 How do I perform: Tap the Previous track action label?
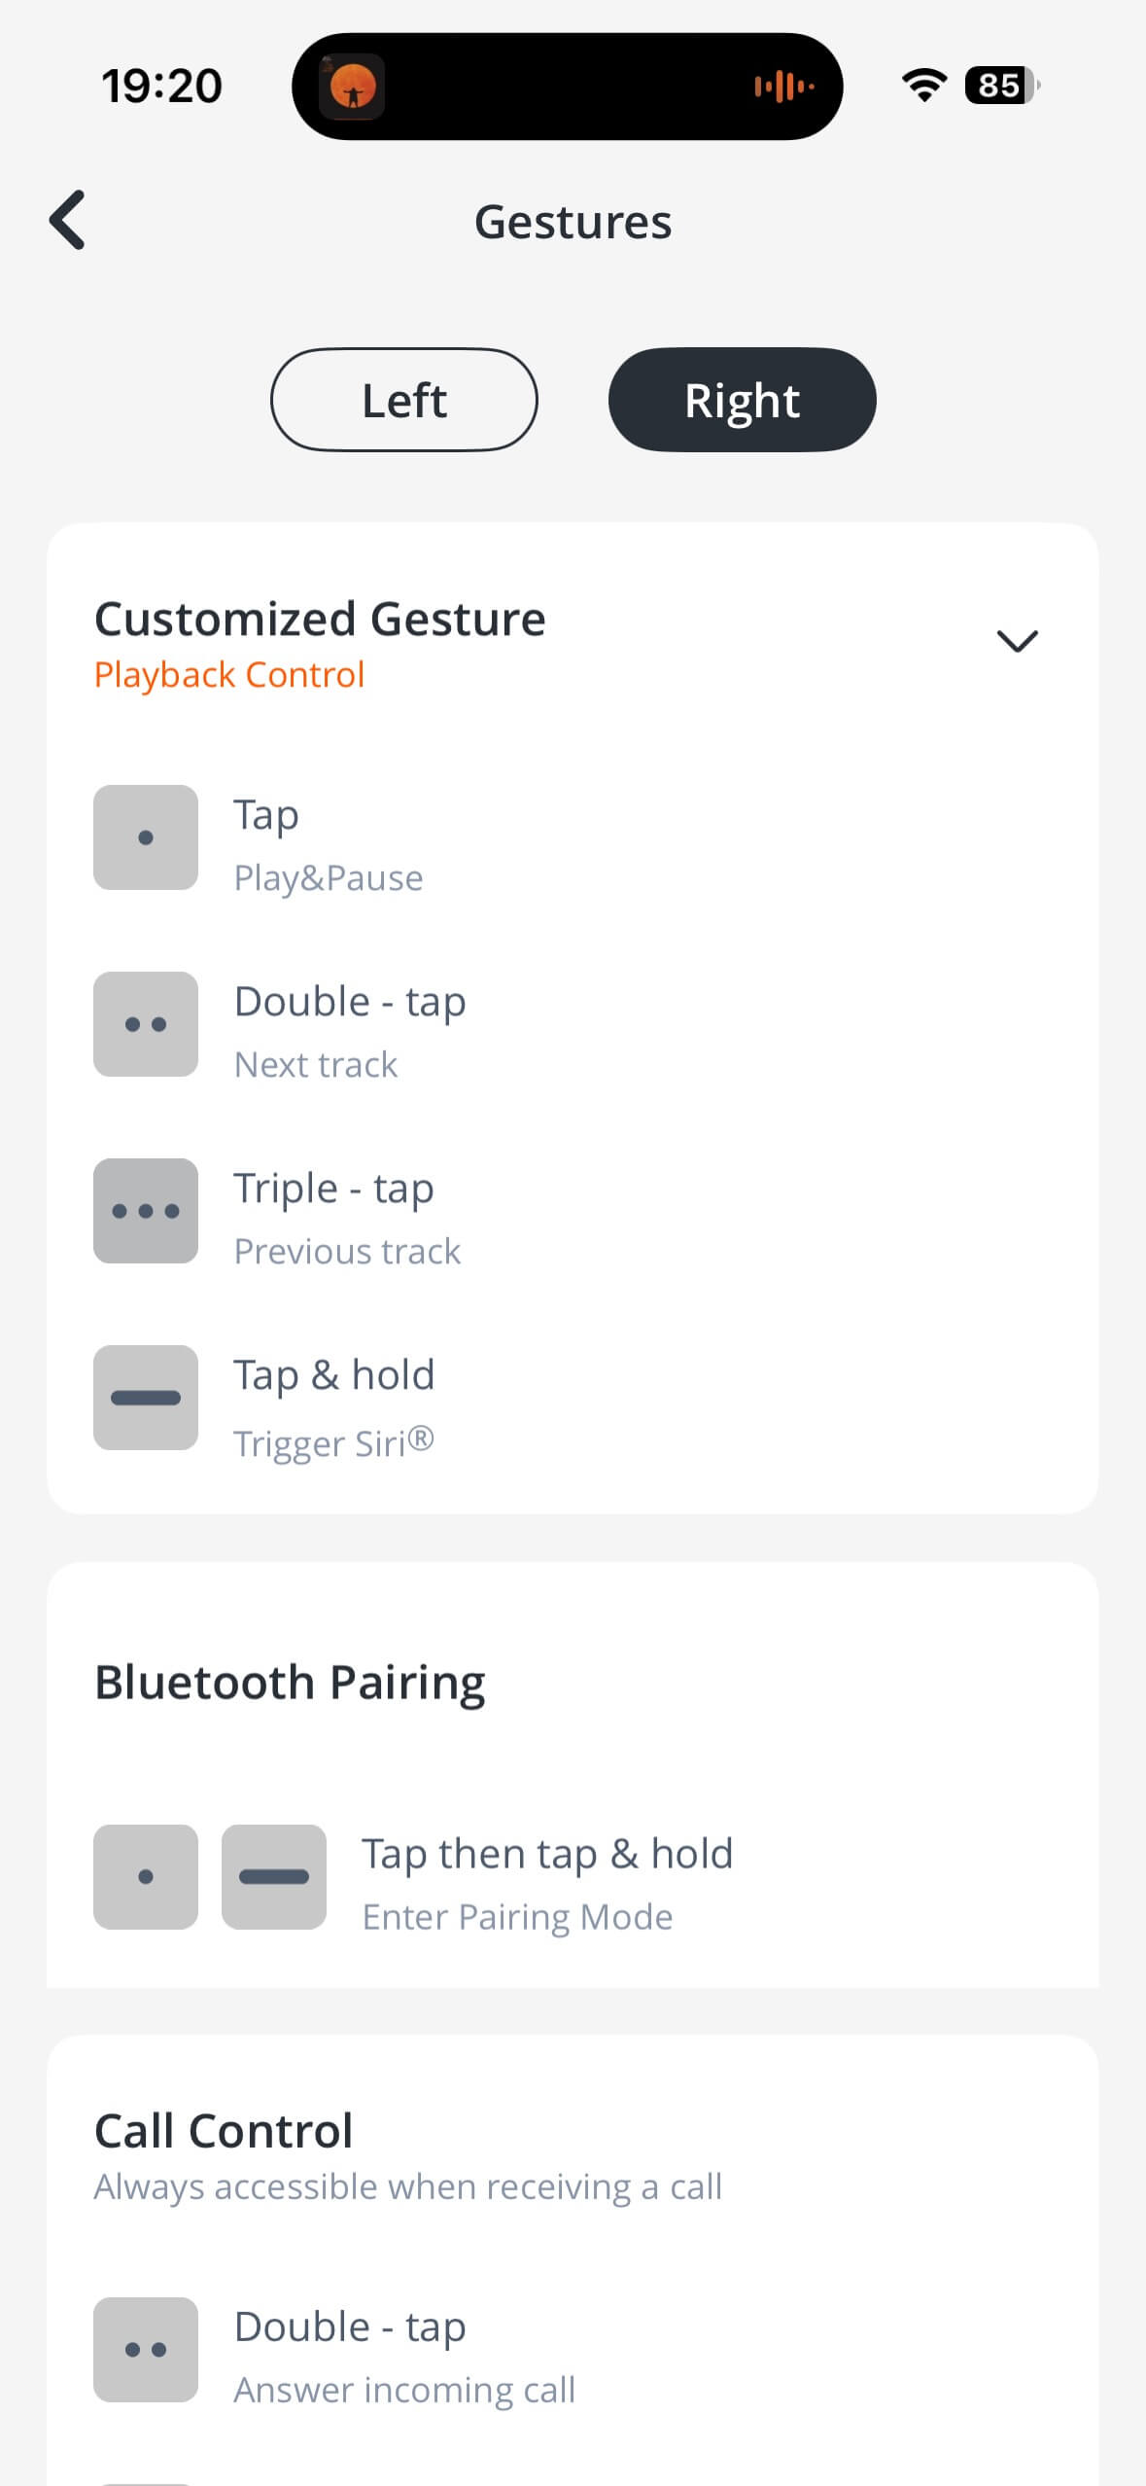pos(347,1252)
